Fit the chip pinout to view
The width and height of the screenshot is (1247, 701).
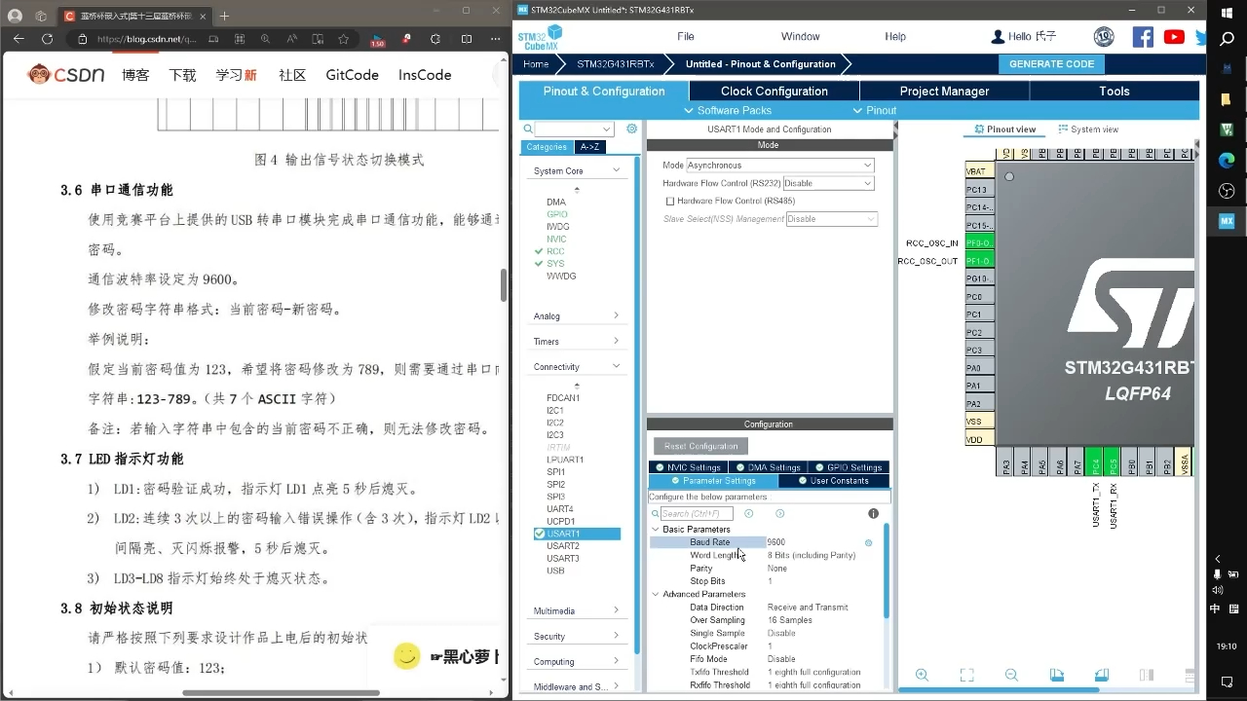point(966,675)
